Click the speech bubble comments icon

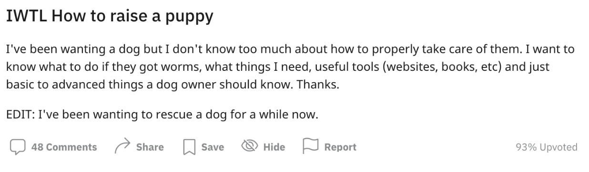click(17, 147)
